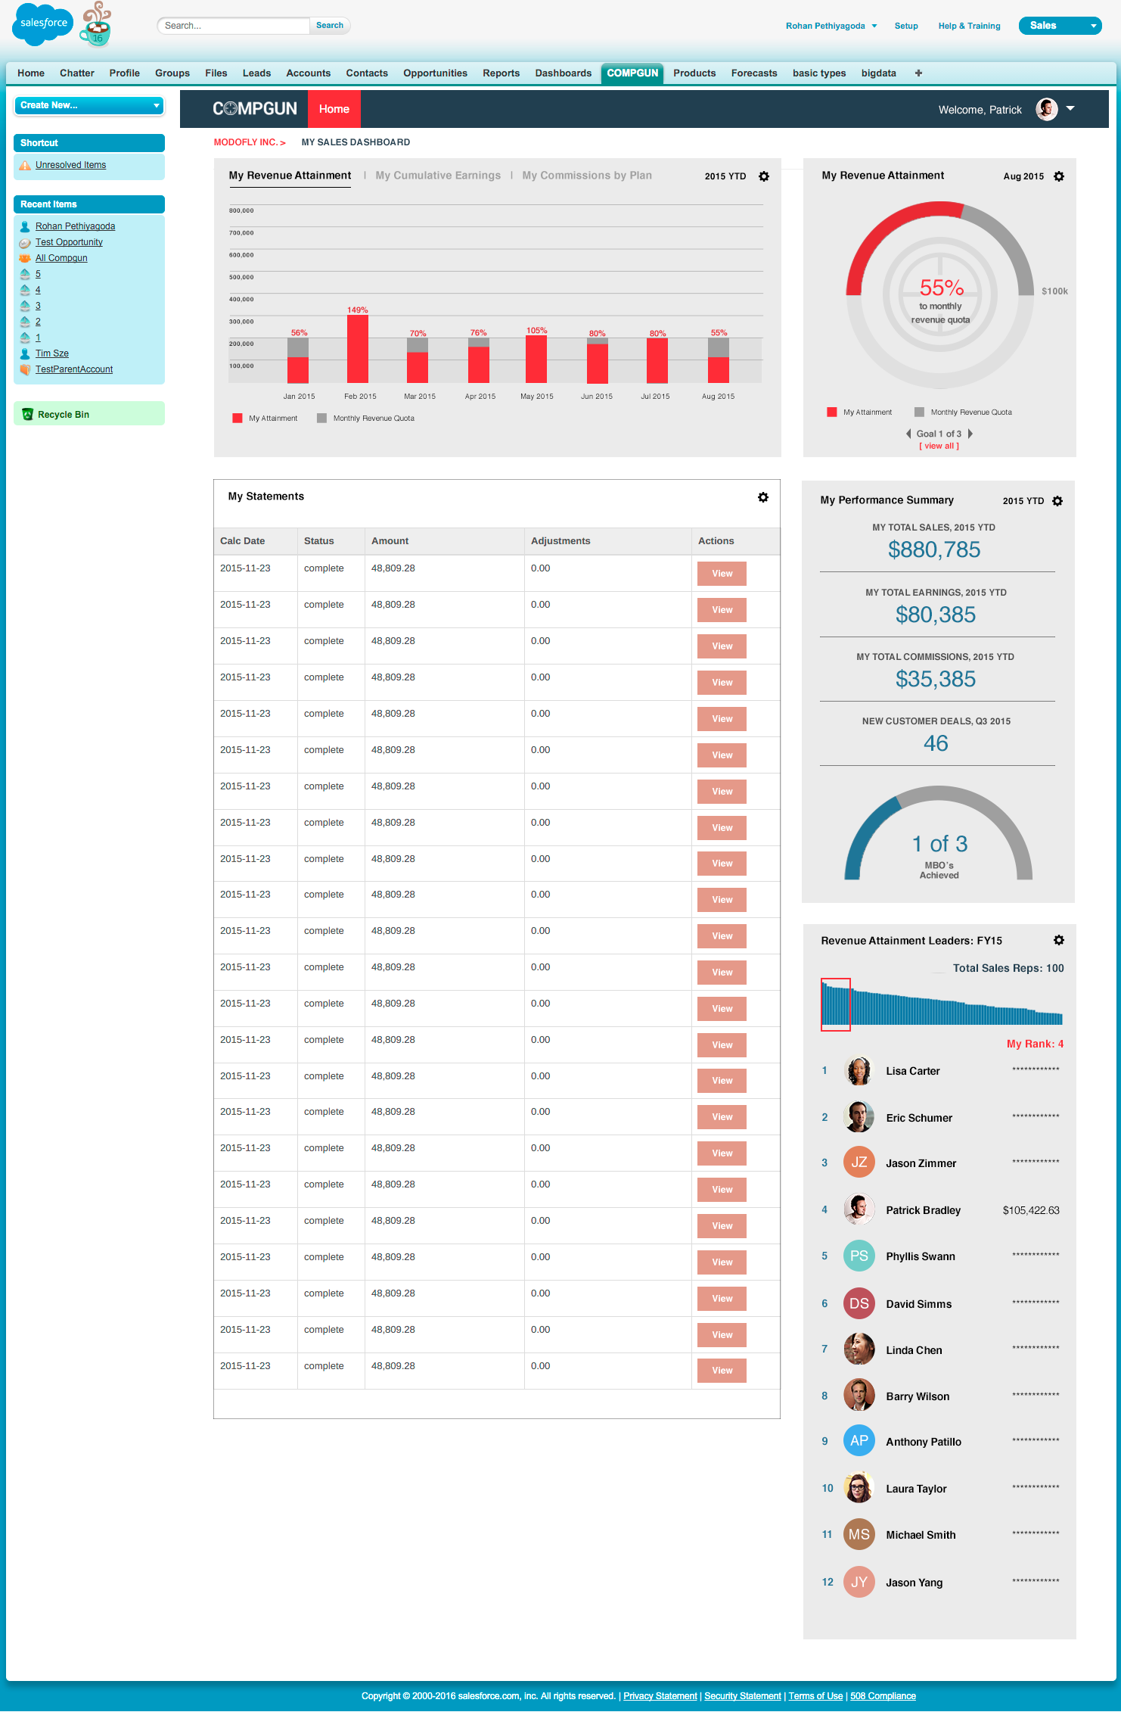
Task: Open settings gear for Revenue Attainment chart
Action: [764, 176]
